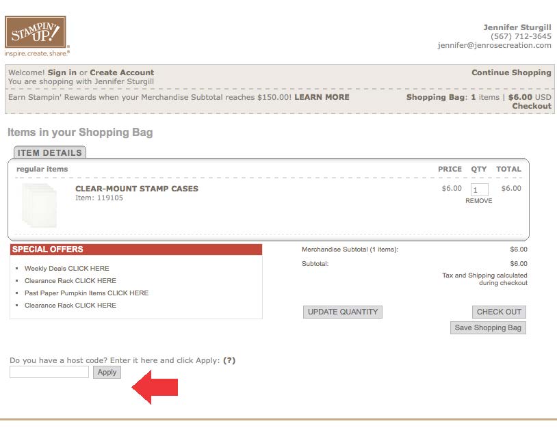Click the jennifer@jenrosecreation.com email address
557x430 pixels.
[495, 45]
